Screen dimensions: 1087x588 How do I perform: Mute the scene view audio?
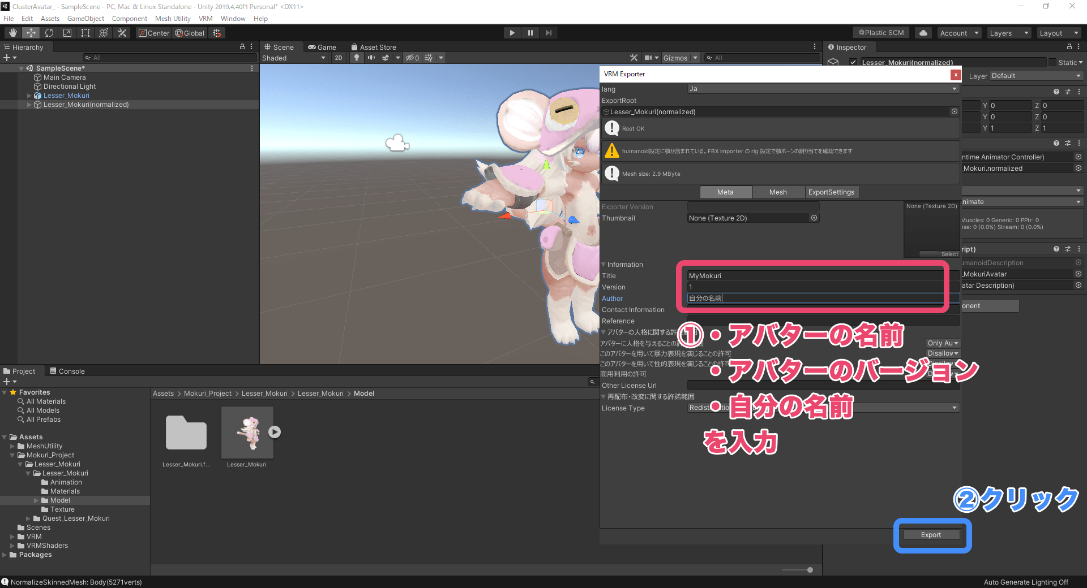click(371, 57)
